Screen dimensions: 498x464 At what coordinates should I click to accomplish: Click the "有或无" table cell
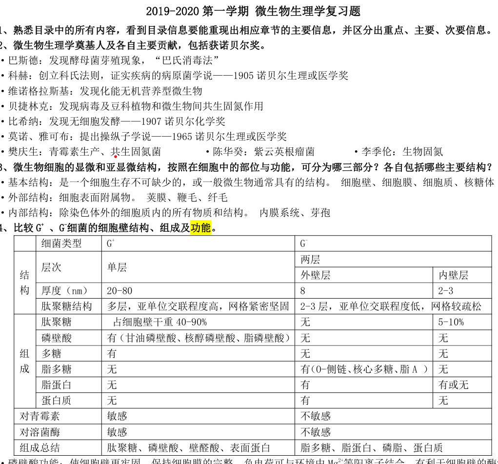click(453, 384)
